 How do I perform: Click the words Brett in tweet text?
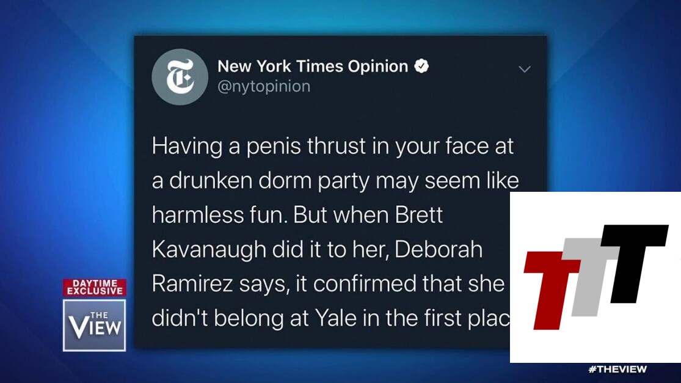point(419,214)
